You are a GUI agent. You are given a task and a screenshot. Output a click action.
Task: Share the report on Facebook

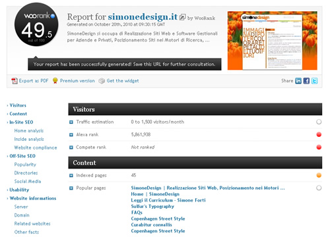[306, 81]
